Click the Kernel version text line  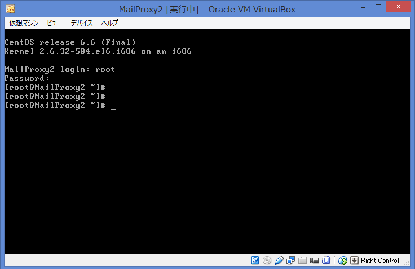tap(98, 51)
